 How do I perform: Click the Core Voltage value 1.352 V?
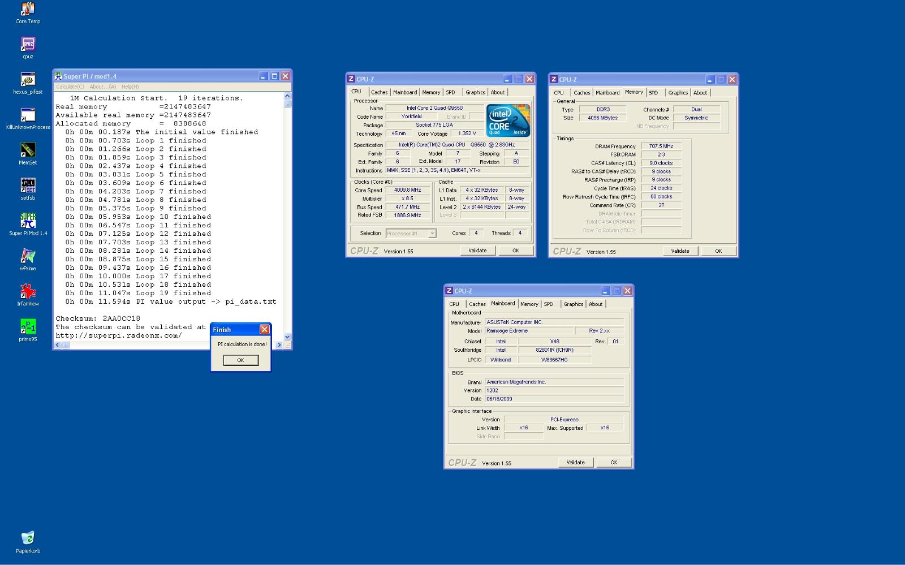[x=467, y=133]
